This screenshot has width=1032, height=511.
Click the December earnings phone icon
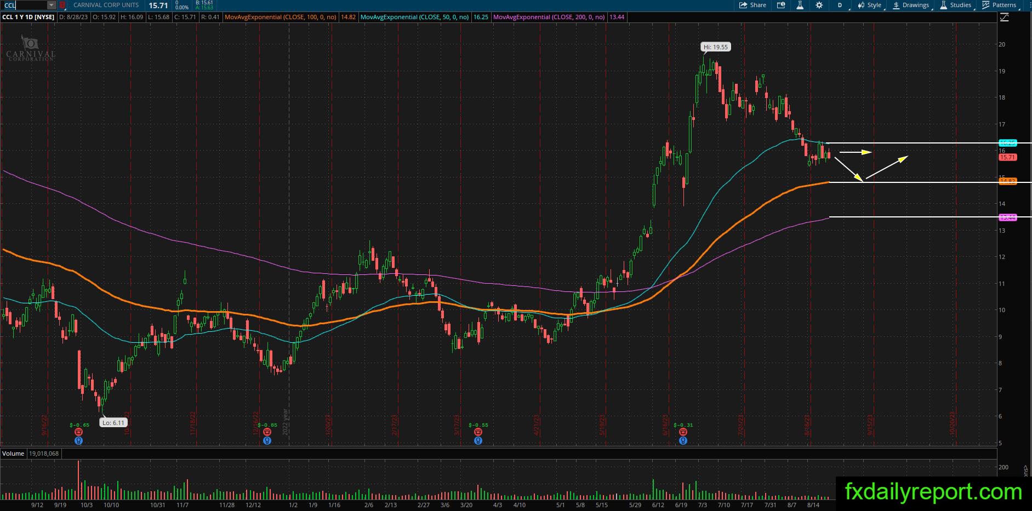267,432
